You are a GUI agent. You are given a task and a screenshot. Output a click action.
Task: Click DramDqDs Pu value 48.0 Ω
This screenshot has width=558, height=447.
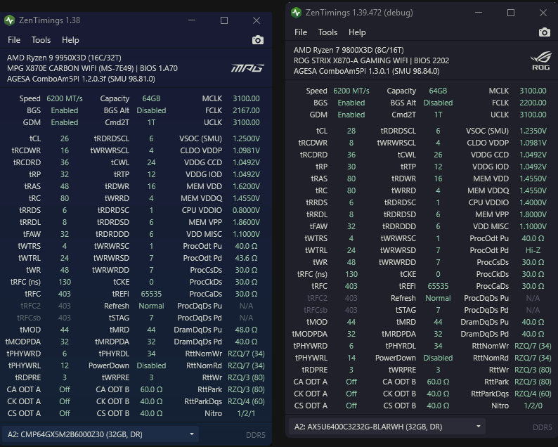pos(246,330)
